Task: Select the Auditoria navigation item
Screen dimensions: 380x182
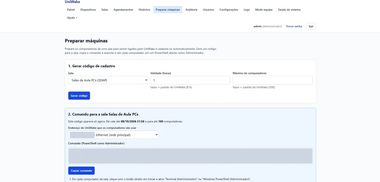Action: (191, 10)
